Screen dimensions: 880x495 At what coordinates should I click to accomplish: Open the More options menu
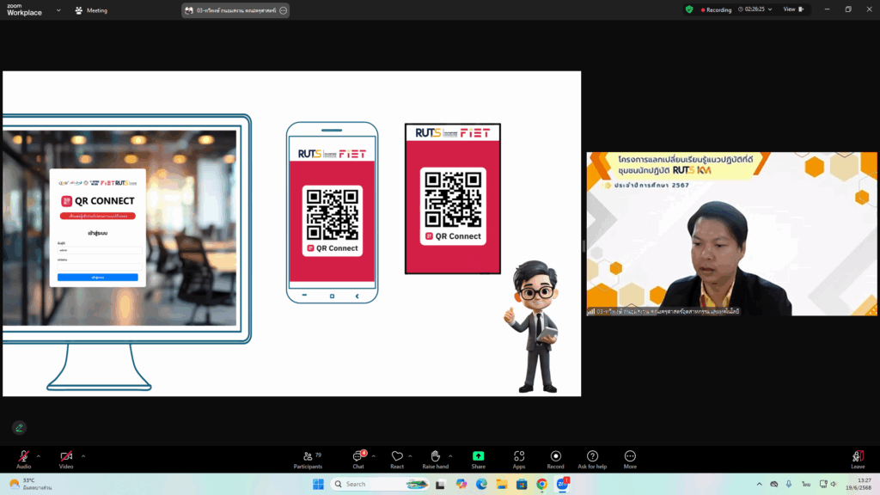pyautogui.click(x=630, y=459)
